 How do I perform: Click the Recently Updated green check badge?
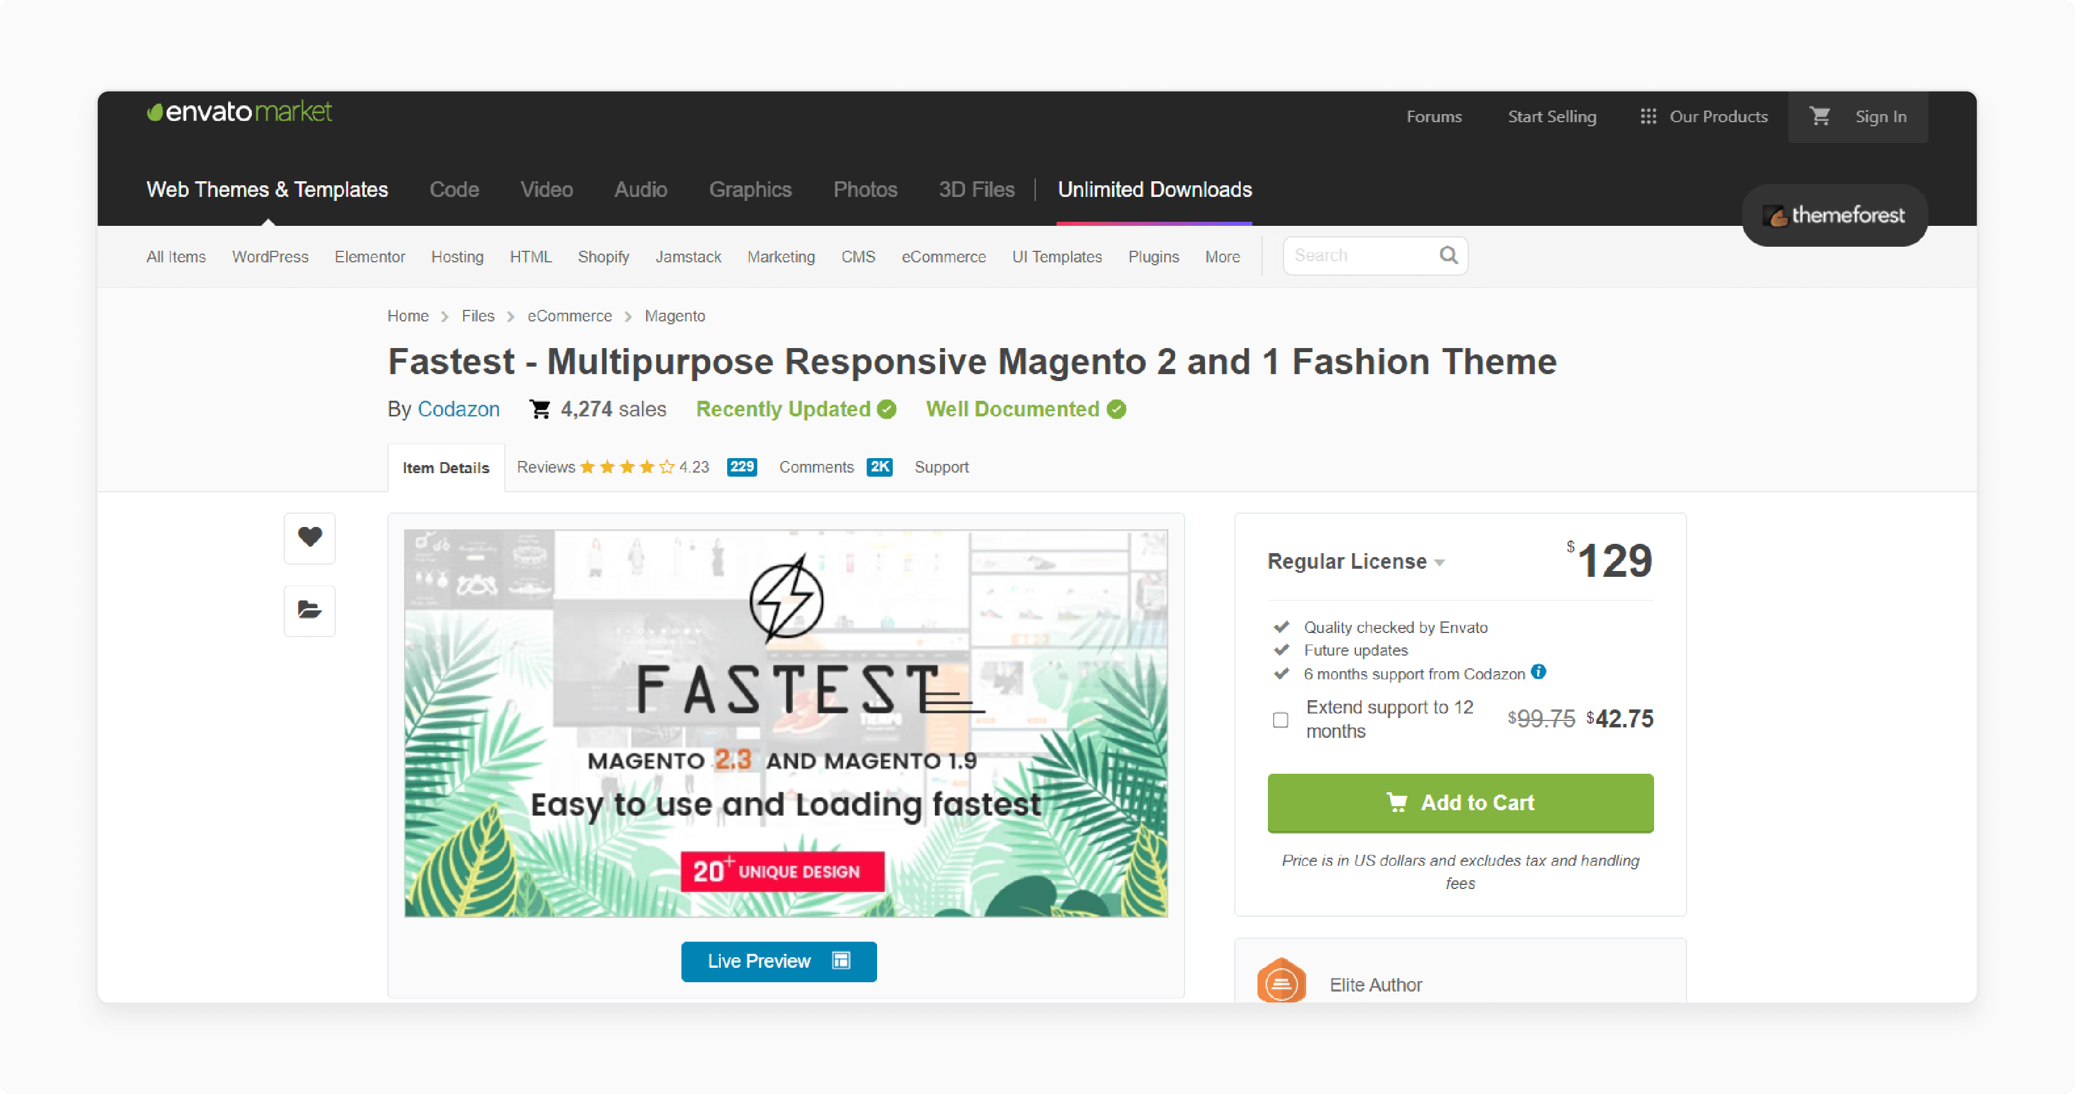[x=887, y=409]
